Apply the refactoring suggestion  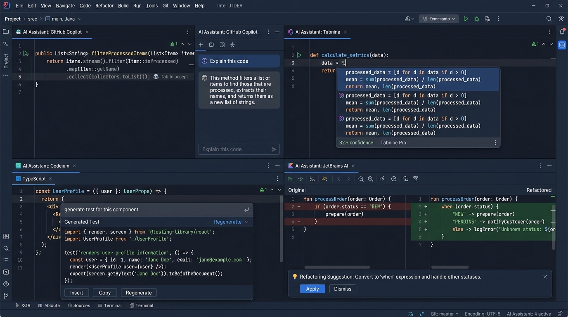click(312, 289)
